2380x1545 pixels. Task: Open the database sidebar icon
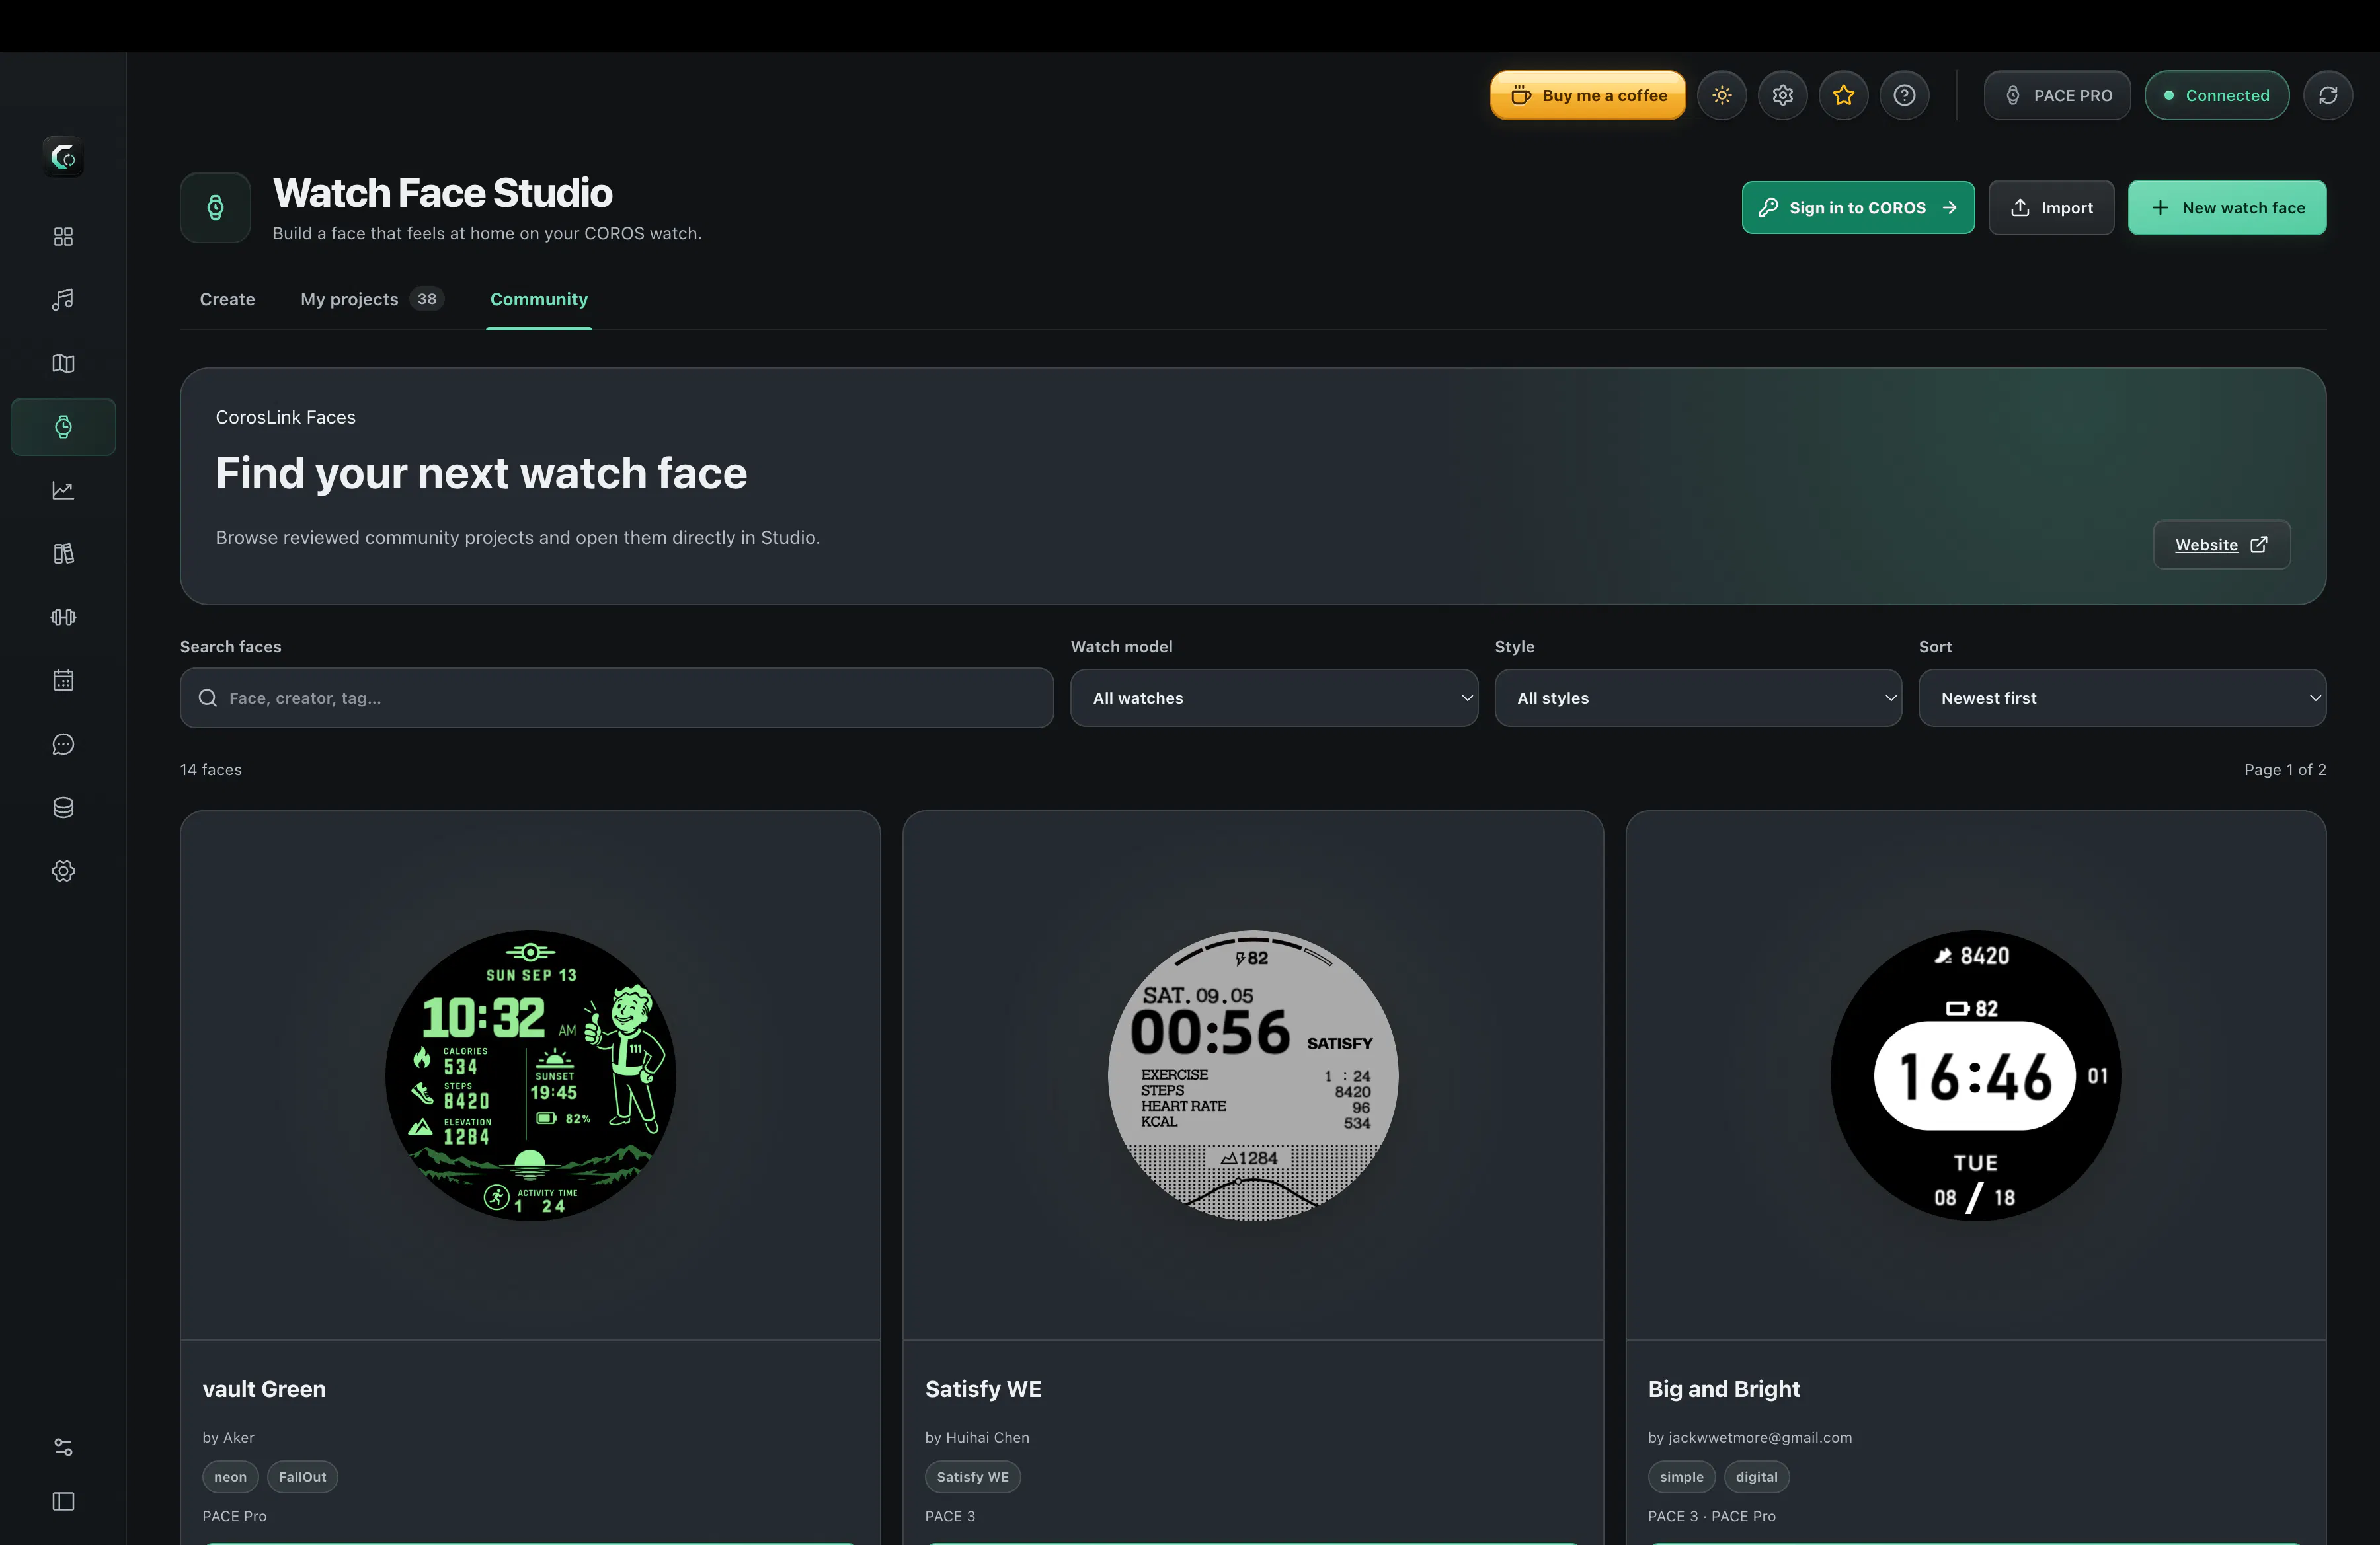click(63, 808)
